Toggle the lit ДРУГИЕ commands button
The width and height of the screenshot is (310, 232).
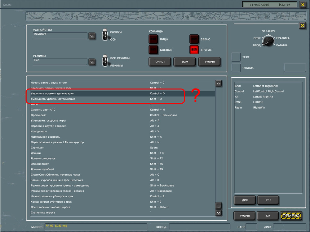coord(194,50)
